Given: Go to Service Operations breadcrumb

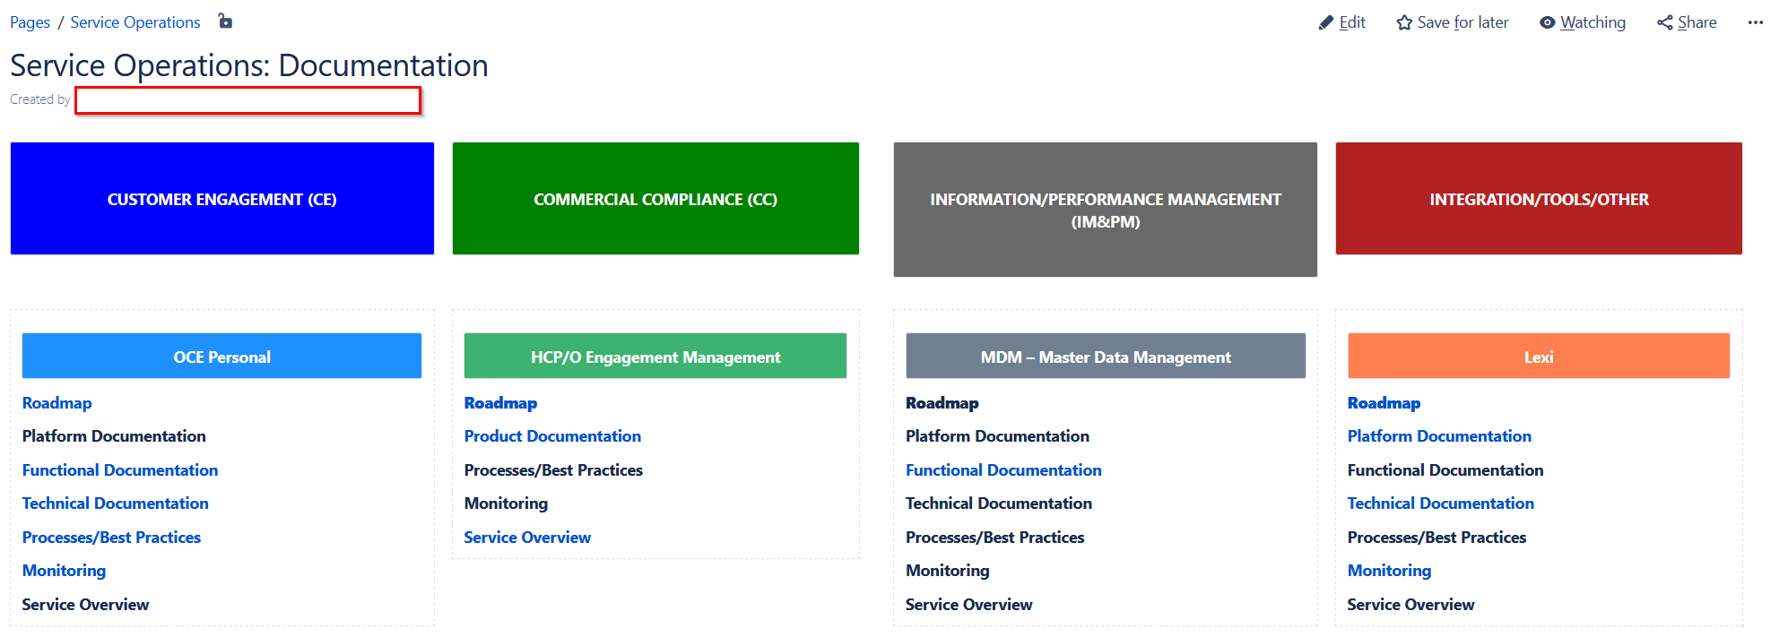Looking at the screenshot, I should pyautogui.click(x=135, y=22).
